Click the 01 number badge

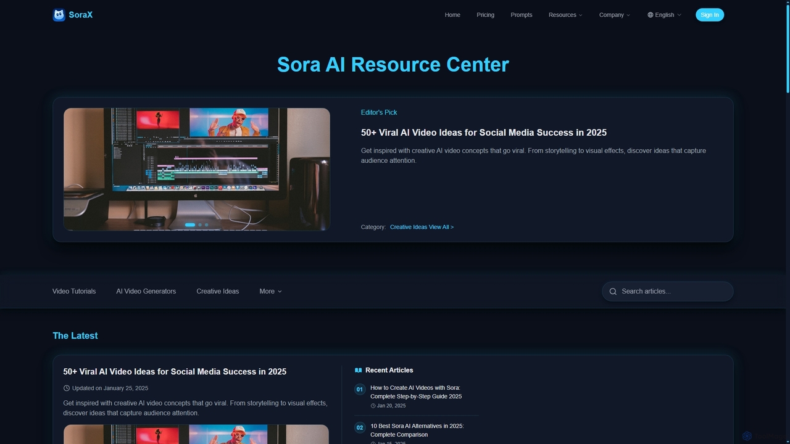click(x=360, y=389)
